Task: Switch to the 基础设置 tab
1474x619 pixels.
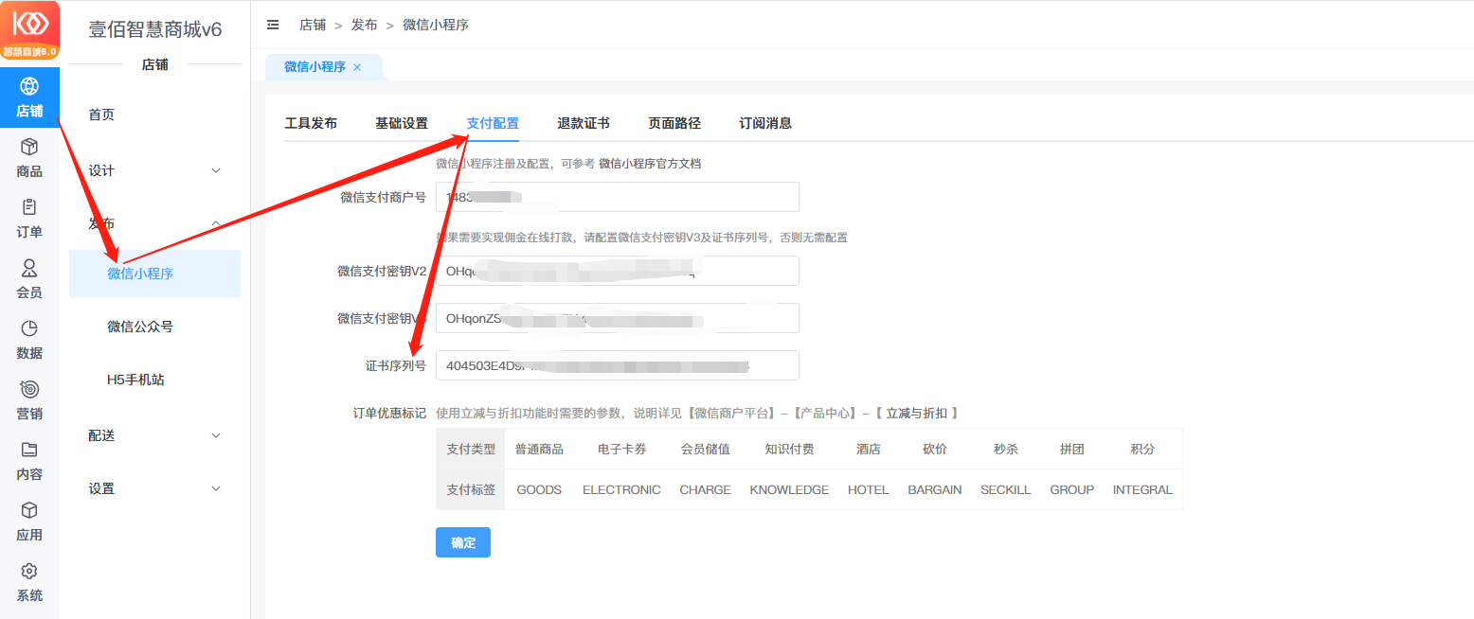Action: [402, 123]
